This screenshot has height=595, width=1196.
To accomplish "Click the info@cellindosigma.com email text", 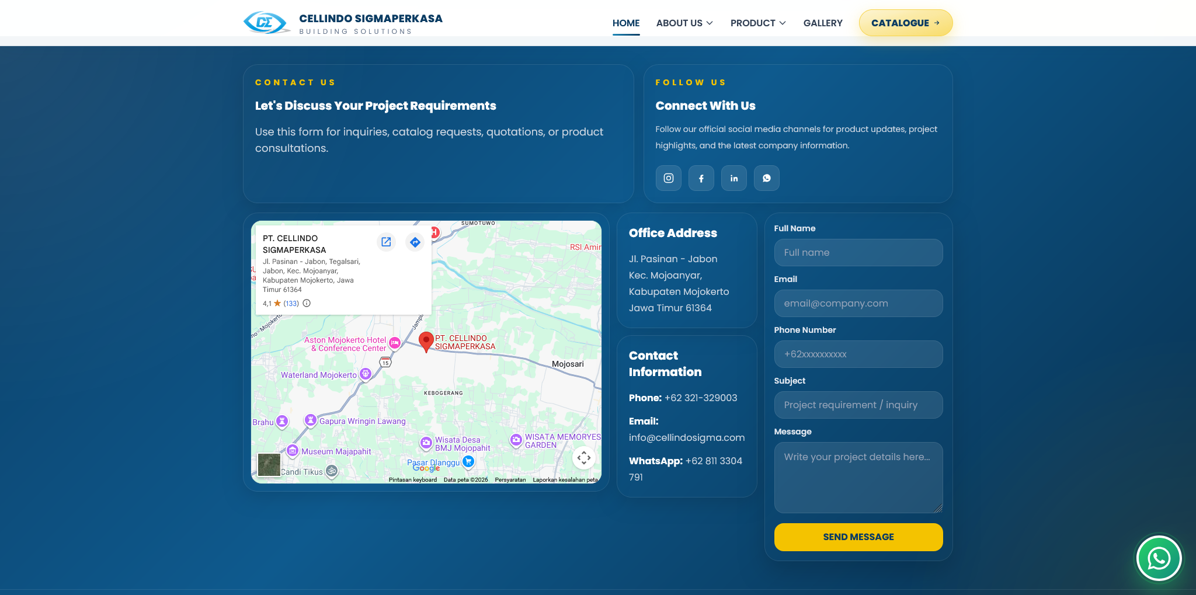I will point(687,437).
